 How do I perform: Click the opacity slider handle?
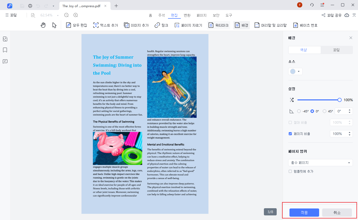(339, 100)
